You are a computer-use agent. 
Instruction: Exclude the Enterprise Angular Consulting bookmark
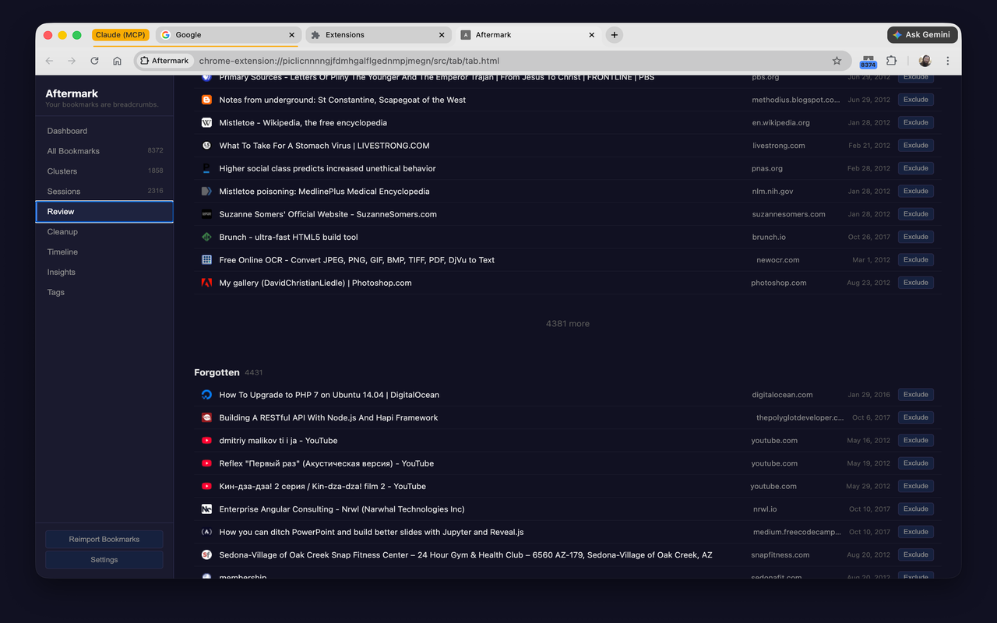(916, 509)
